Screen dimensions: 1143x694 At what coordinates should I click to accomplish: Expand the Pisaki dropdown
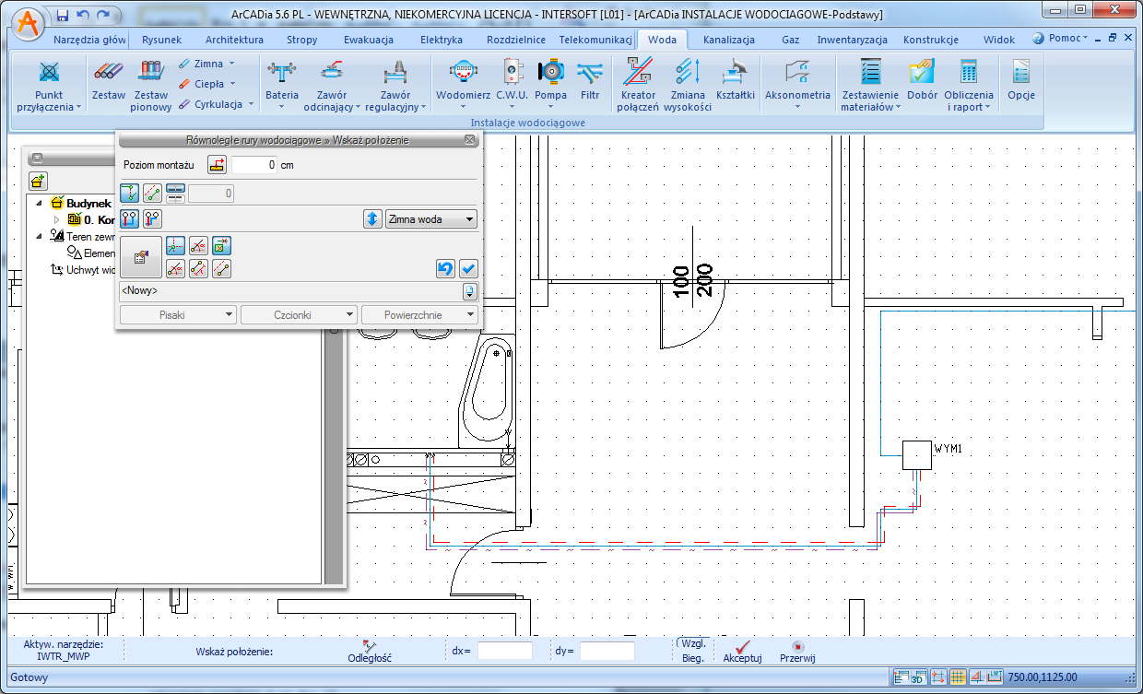pos(176,315)
